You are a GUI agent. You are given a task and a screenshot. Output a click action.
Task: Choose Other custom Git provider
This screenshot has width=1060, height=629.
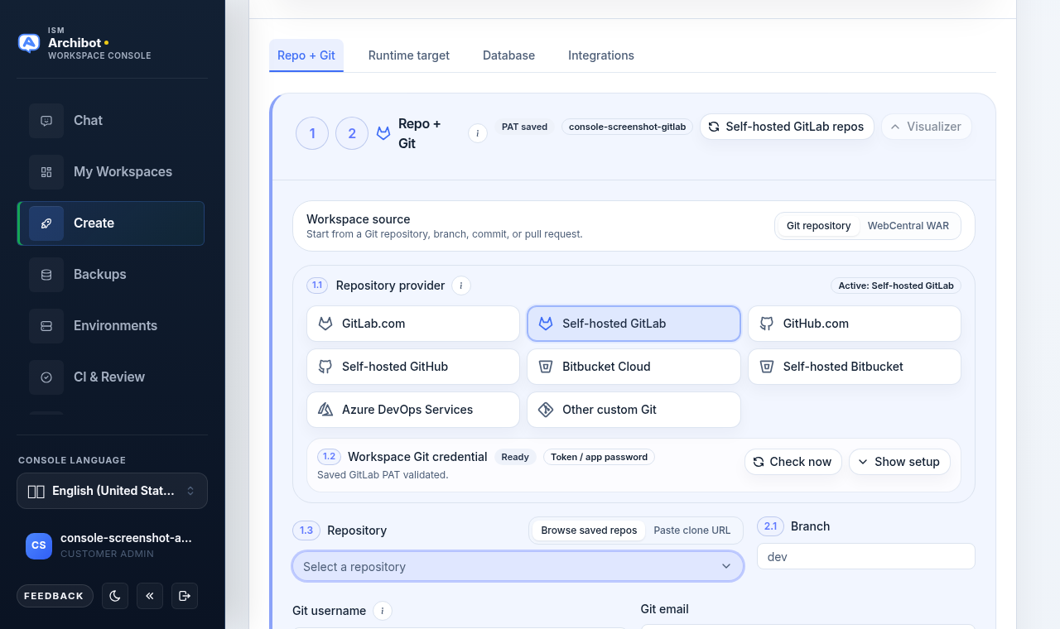(634, 410)
